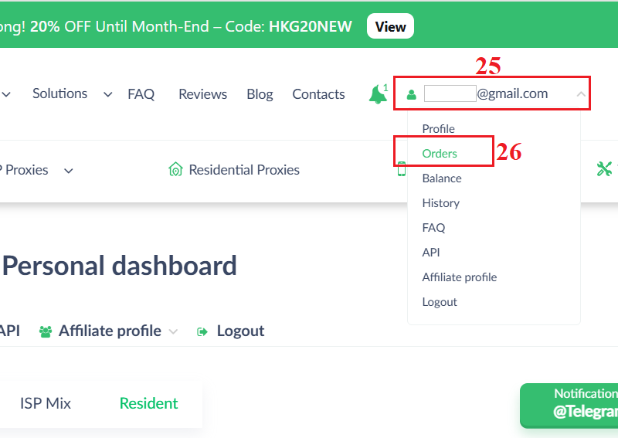The image size is (618, 438).
Task: Click the user account icon beside email
Action: 411,94
